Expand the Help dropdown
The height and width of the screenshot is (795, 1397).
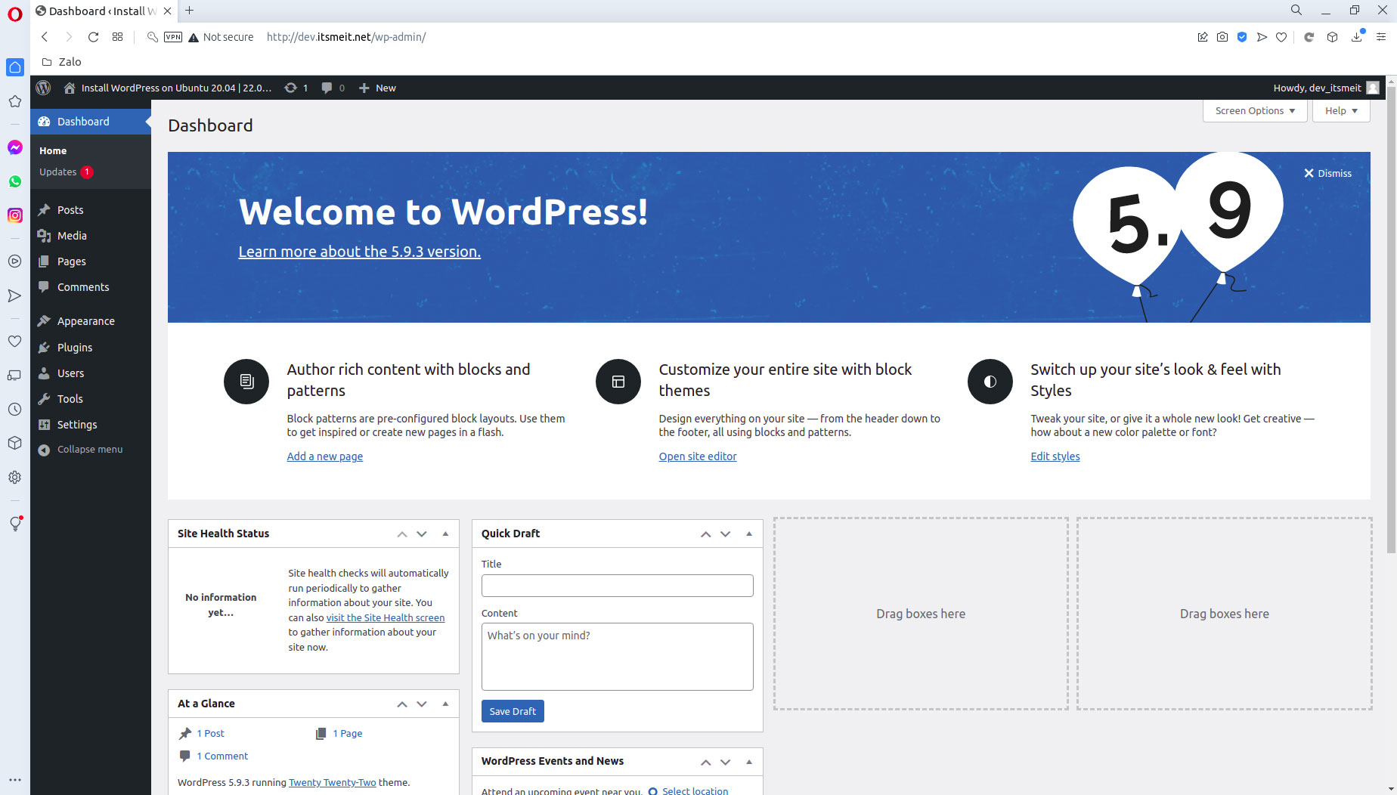coord(1341,110)
